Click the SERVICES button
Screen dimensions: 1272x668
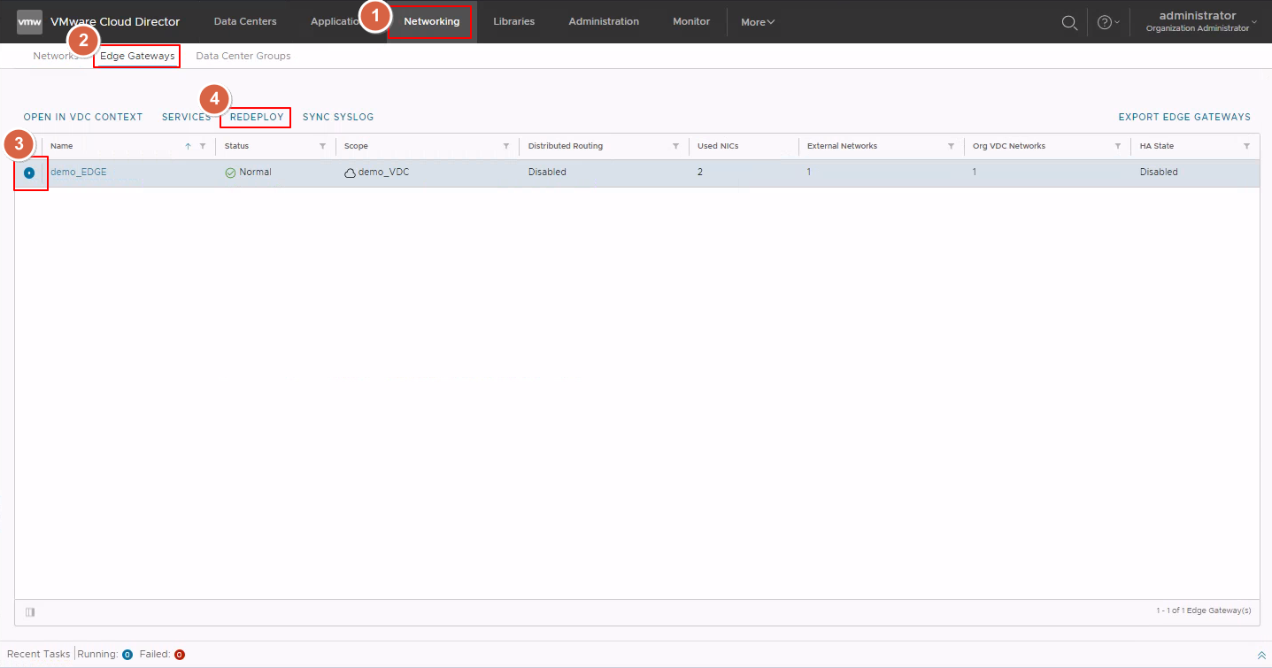(187, 117)
